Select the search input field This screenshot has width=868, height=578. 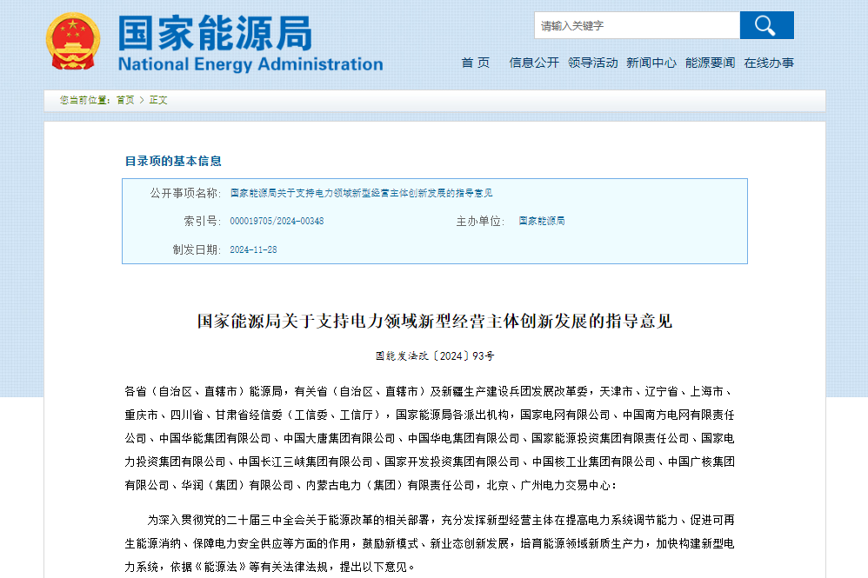pos(635,25)
